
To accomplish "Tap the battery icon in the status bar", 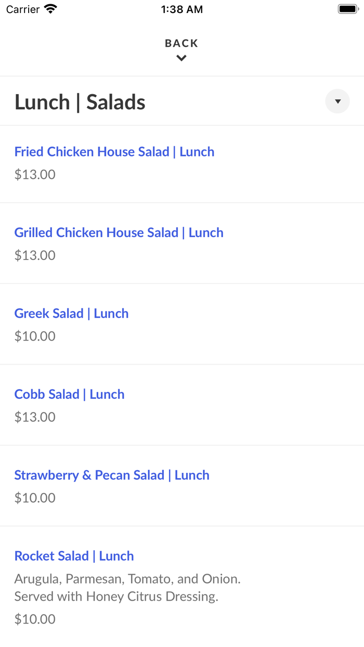I will click(347, 8).
